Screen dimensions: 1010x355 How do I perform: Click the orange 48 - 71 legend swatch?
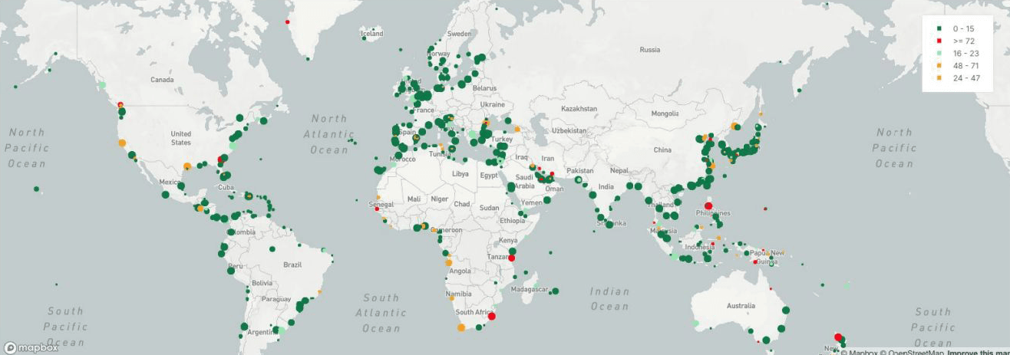pos(939,66)
